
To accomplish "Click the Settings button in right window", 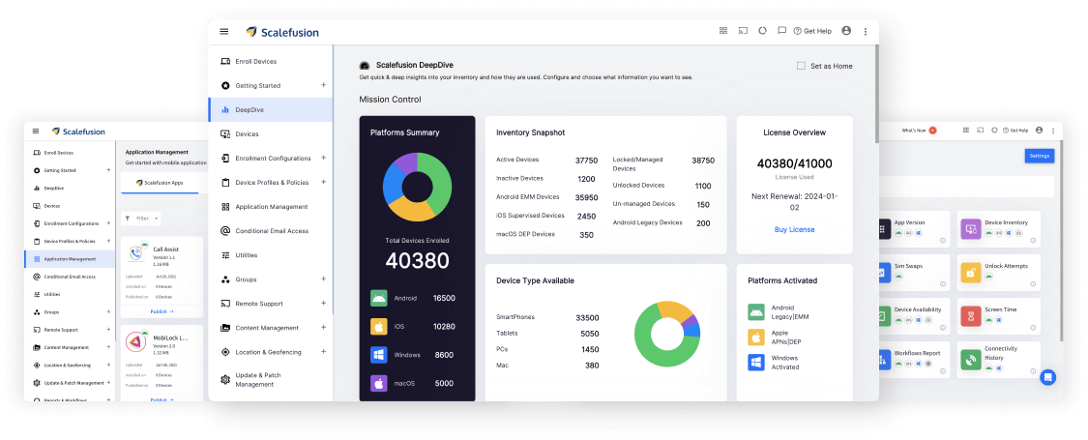I will click(x=1040, y=156).
